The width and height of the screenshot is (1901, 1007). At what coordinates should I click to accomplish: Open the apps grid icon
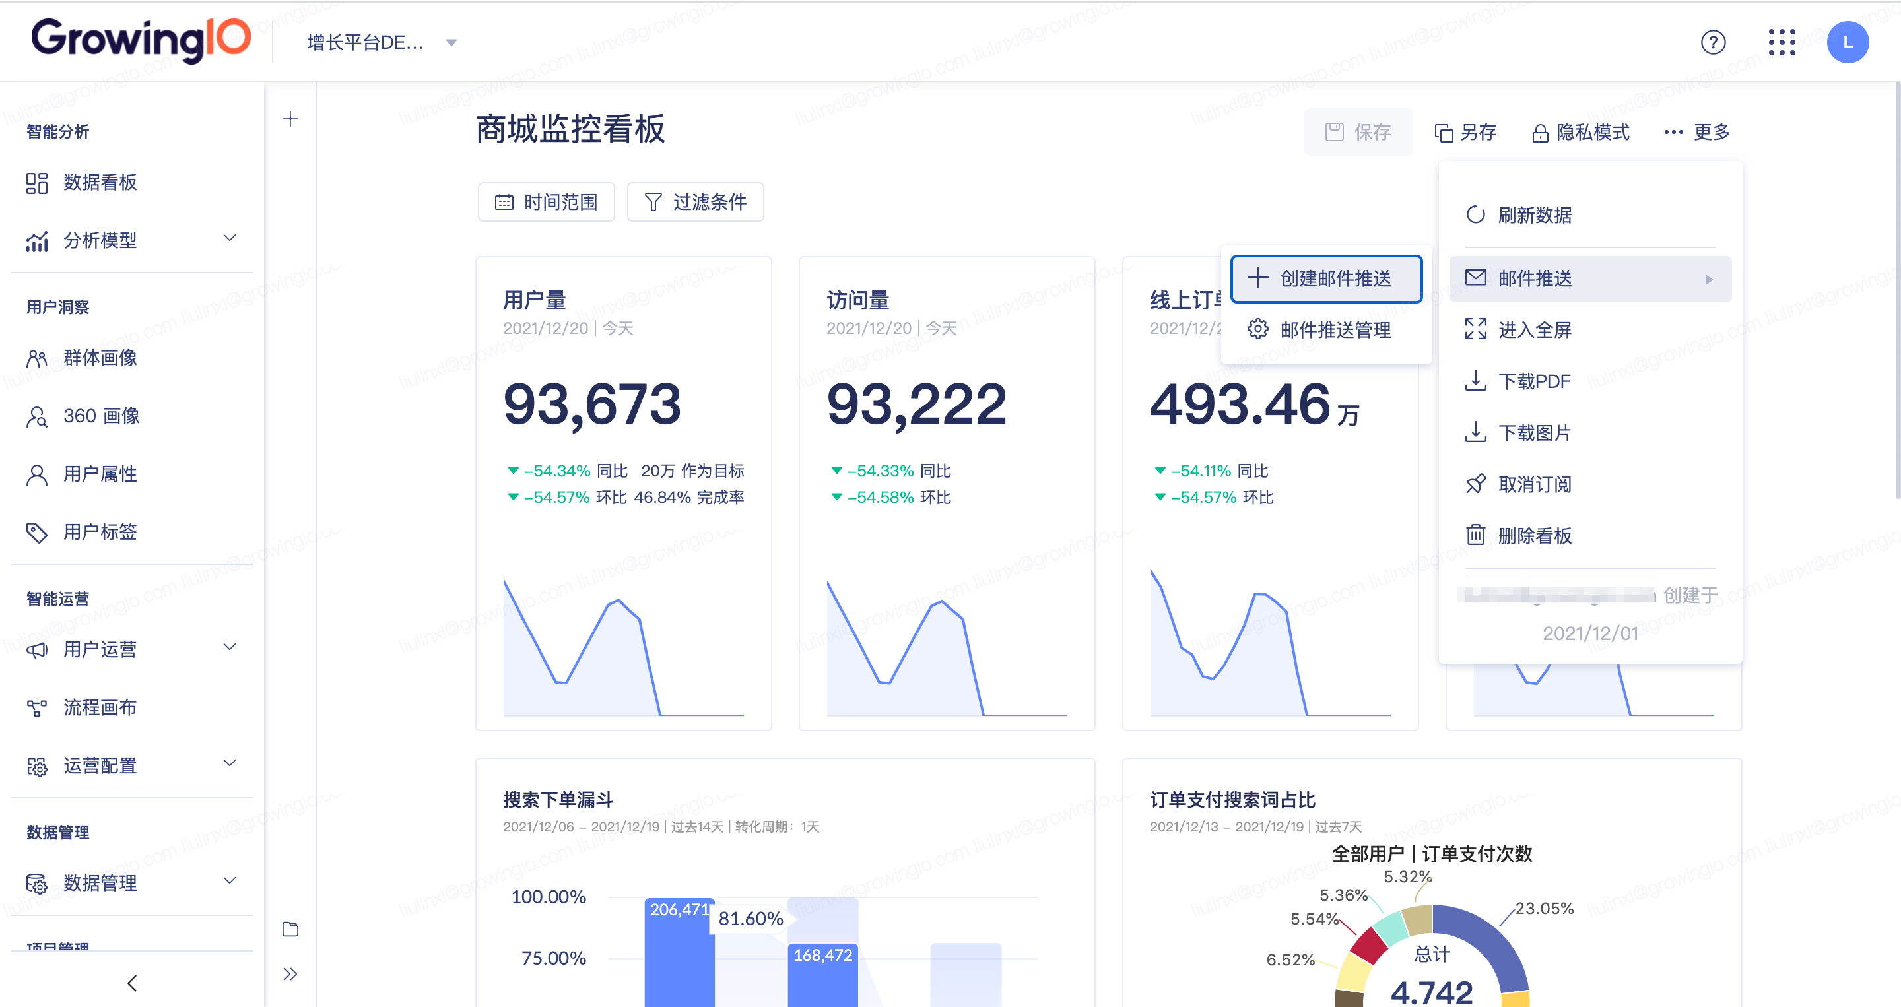[1782, 42]
